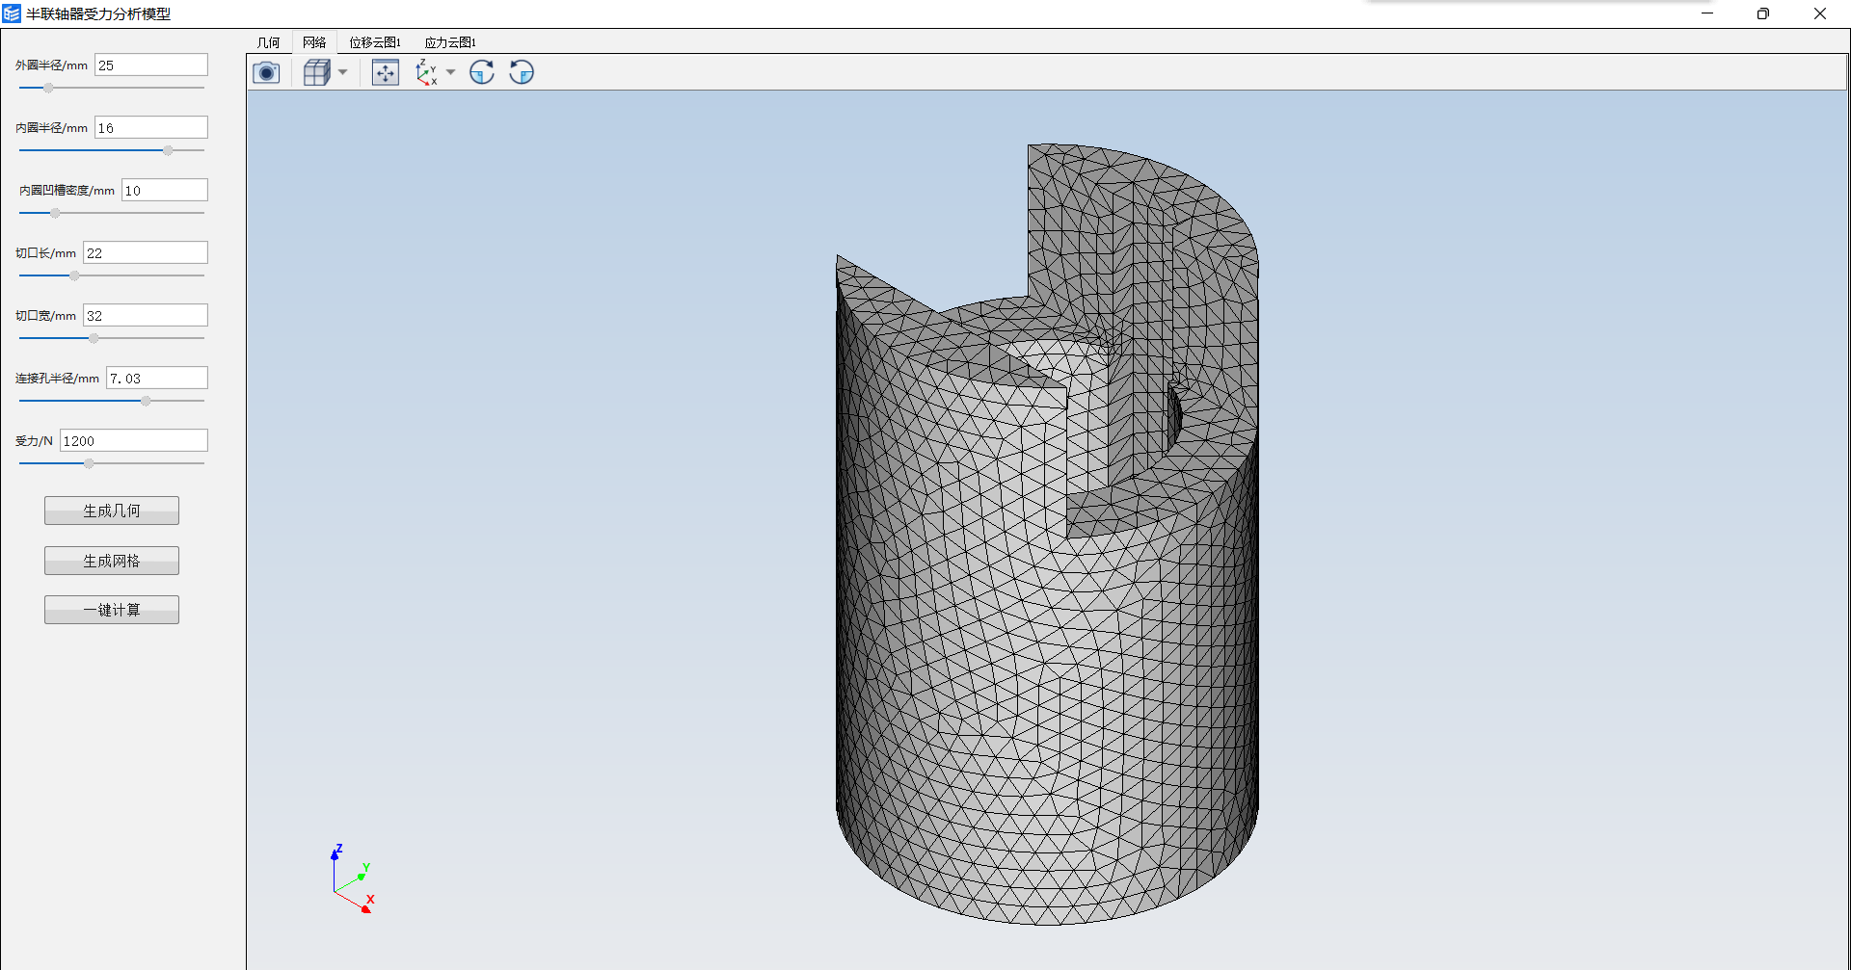Click the 受力/N input field
Viewport: 1851px width, 970px height.
[x=134, y=440]
